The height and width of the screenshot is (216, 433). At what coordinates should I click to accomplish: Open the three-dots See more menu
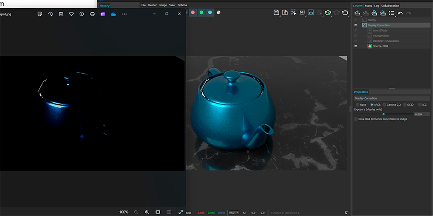click(124, 14)
